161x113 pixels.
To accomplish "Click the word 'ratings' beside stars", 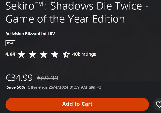I will click(89, 54).
